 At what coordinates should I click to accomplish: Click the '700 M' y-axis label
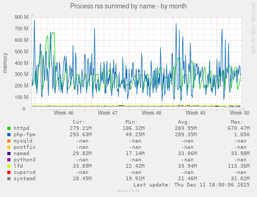(x=21, y=29)
